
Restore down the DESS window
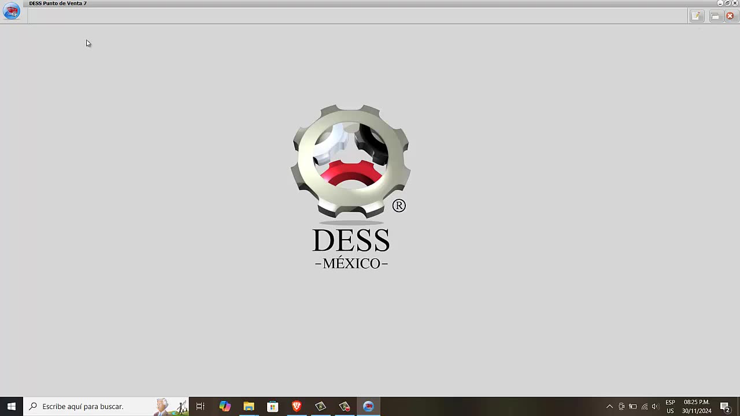point(727,3)
